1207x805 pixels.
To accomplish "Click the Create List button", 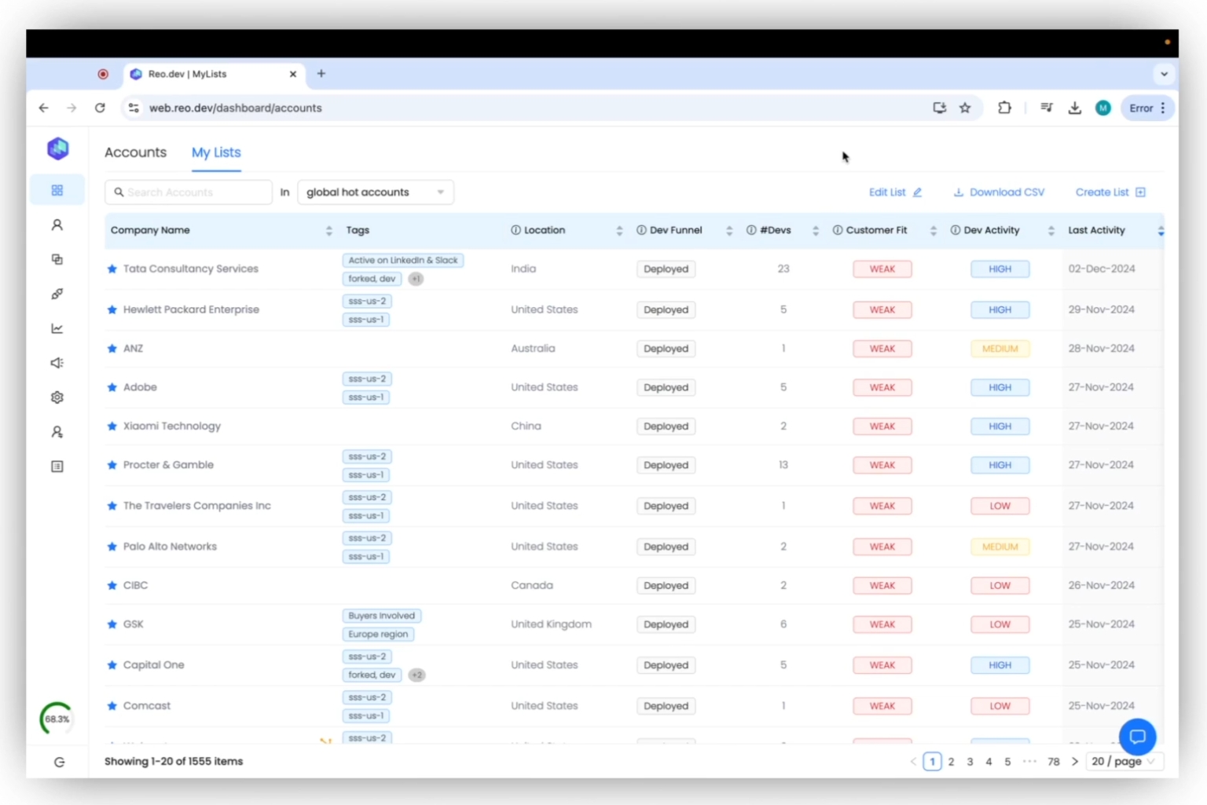I will tap(1110, 192).
